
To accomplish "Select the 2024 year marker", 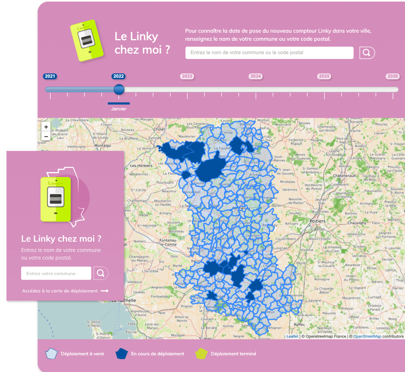I will coord(256,76).
